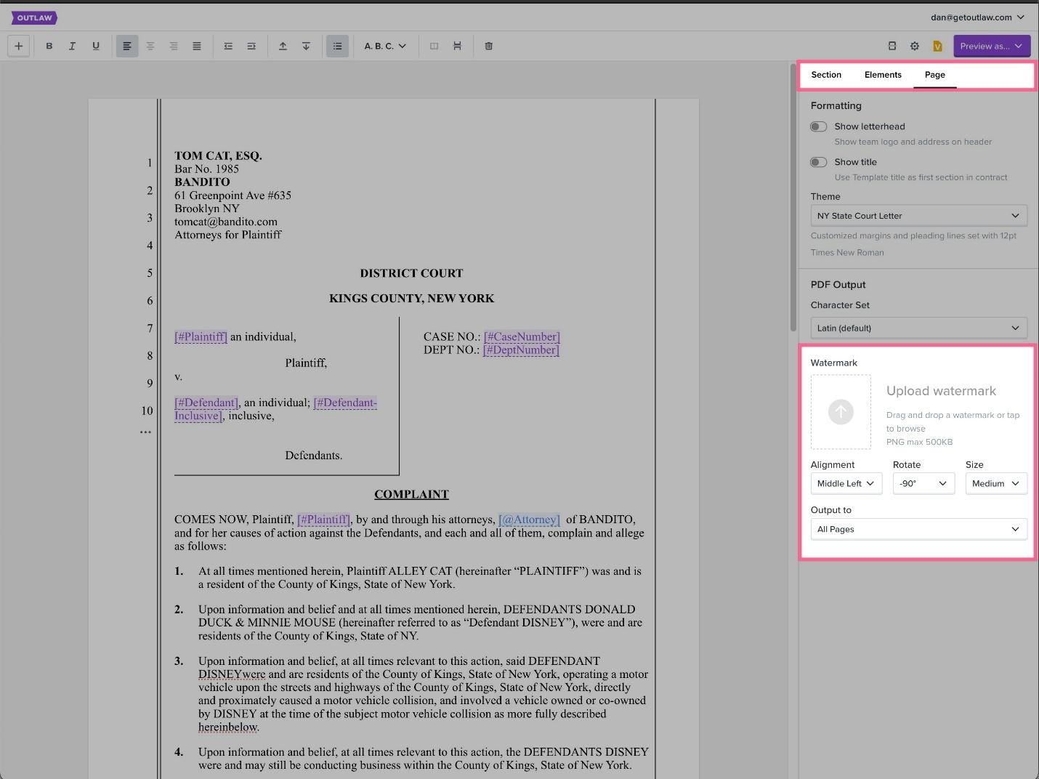This screenshot has width=1039, height=779.
Task: Open settings gear in toolbar
Action: [x=915, y=46]
